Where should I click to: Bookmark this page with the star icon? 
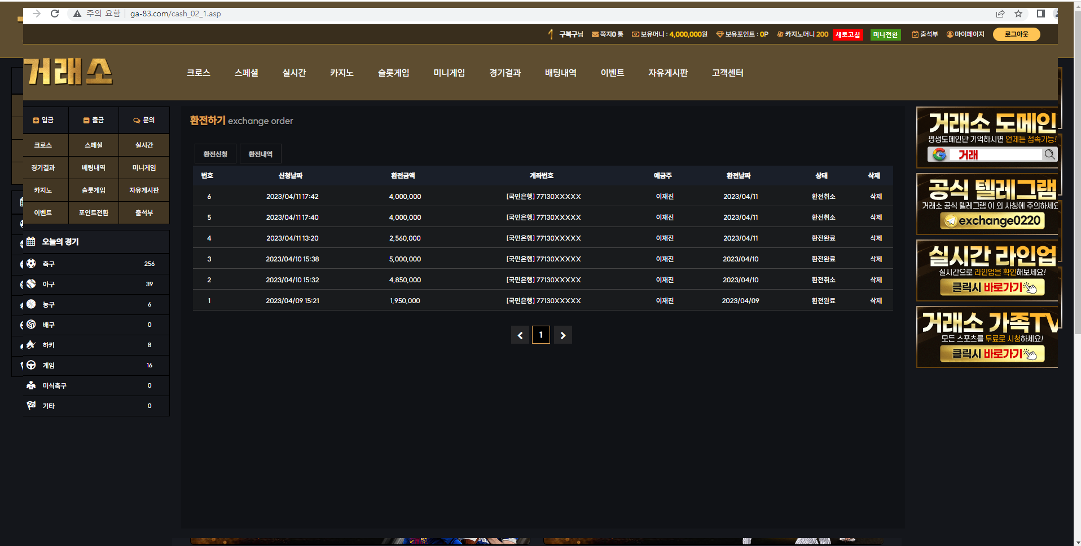coord(1018,14)
